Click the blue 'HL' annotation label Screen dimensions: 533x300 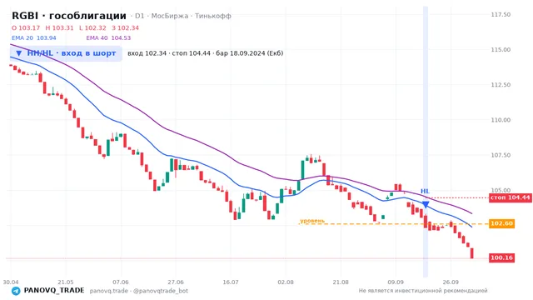pyautogui.click(x=425, y=191)
